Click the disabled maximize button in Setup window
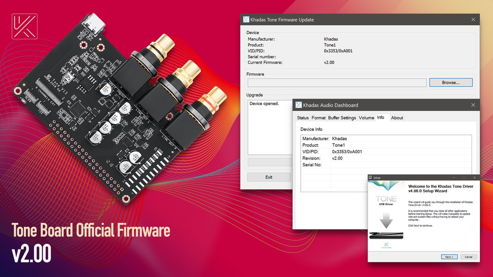 pos(464,178)
